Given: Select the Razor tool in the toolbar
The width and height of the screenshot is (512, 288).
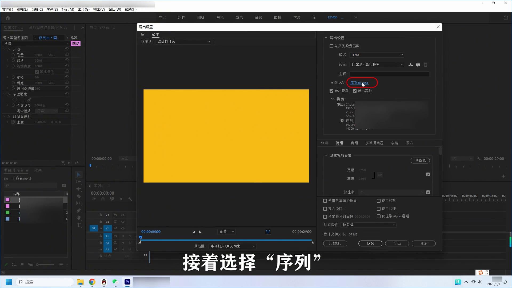Looking at the screenshot, I should pyautogui.click(x=79, y=196).
